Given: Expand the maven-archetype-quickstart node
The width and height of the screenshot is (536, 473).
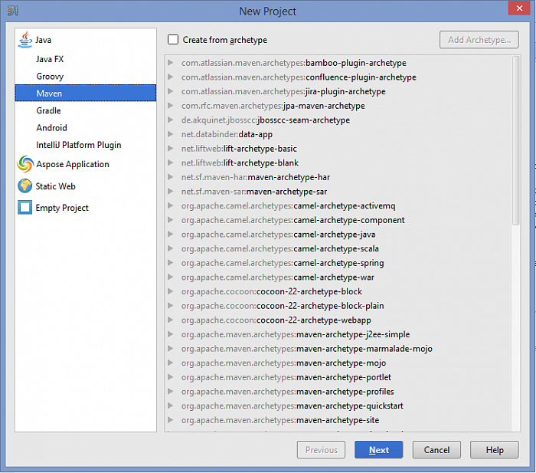Looking at the screenshot, I should point(171,406).
